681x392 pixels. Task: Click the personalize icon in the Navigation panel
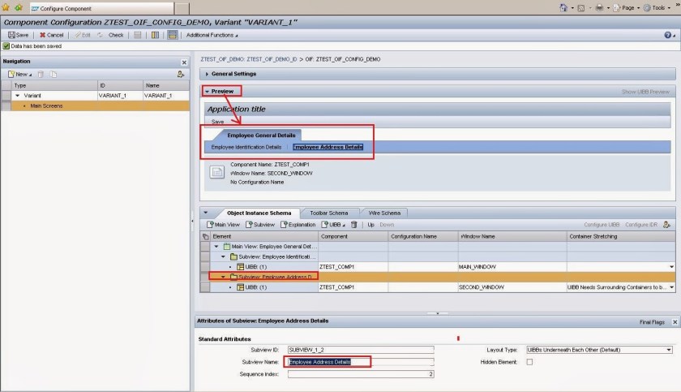(x=180, y=74)
